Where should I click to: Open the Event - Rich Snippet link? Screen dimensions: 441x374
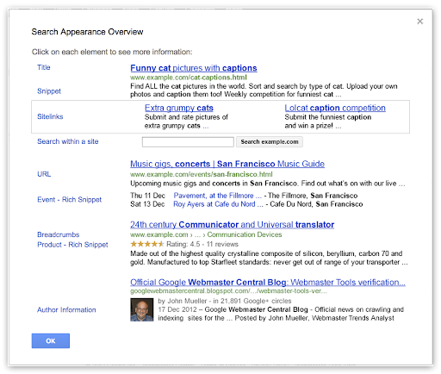70,199
